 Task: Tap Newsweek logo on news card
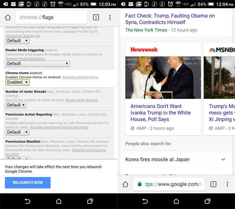click(144, 50)
